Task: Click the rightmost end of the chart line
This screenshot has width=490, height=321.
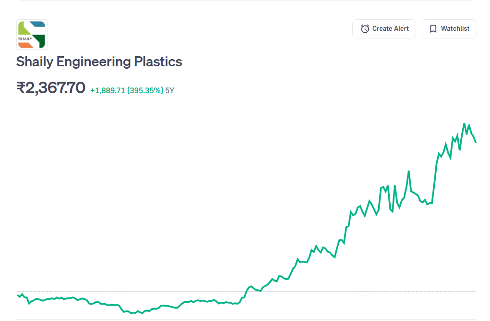Action: pyautogui.click(x=476, y=142)
